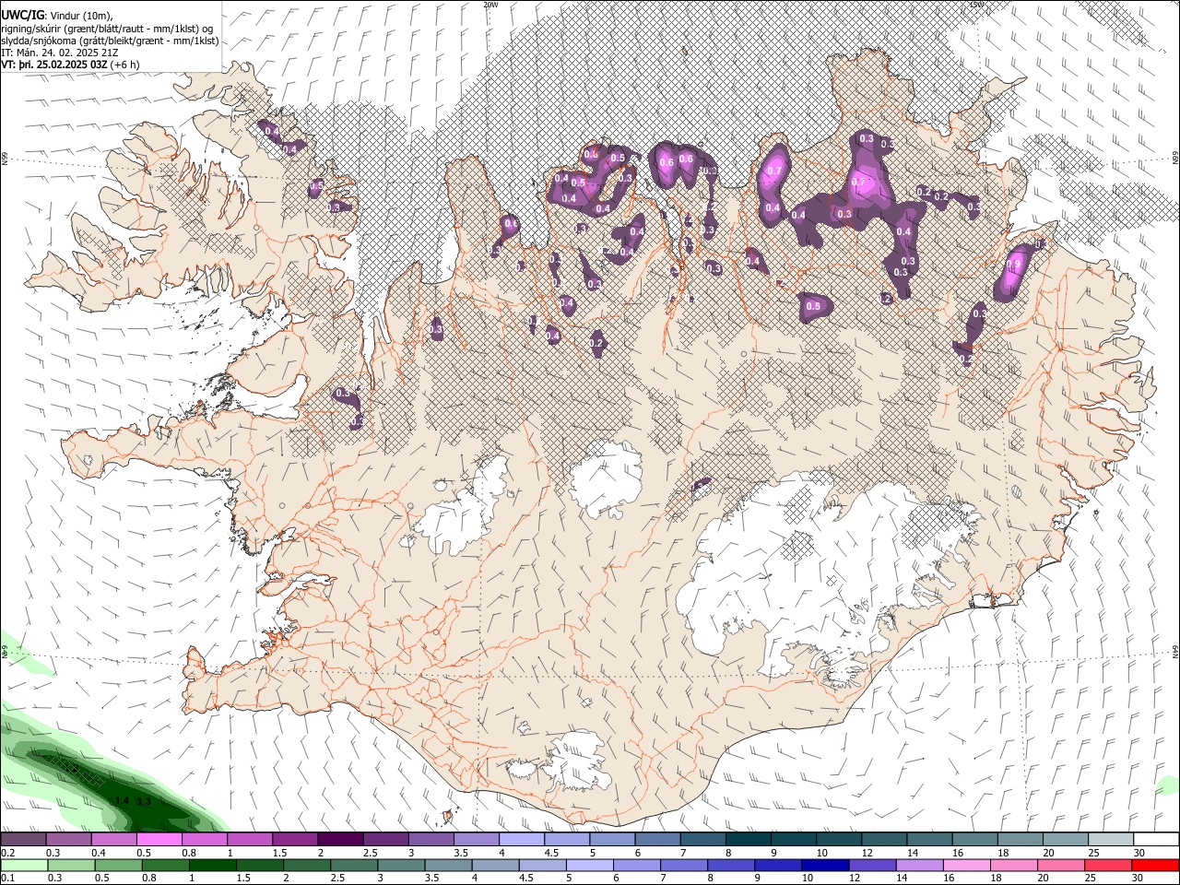Viewport: 1180px width, 885px height.
Task: Click the '64N' latitude label on the right edge
Action: pos(1175,651)
